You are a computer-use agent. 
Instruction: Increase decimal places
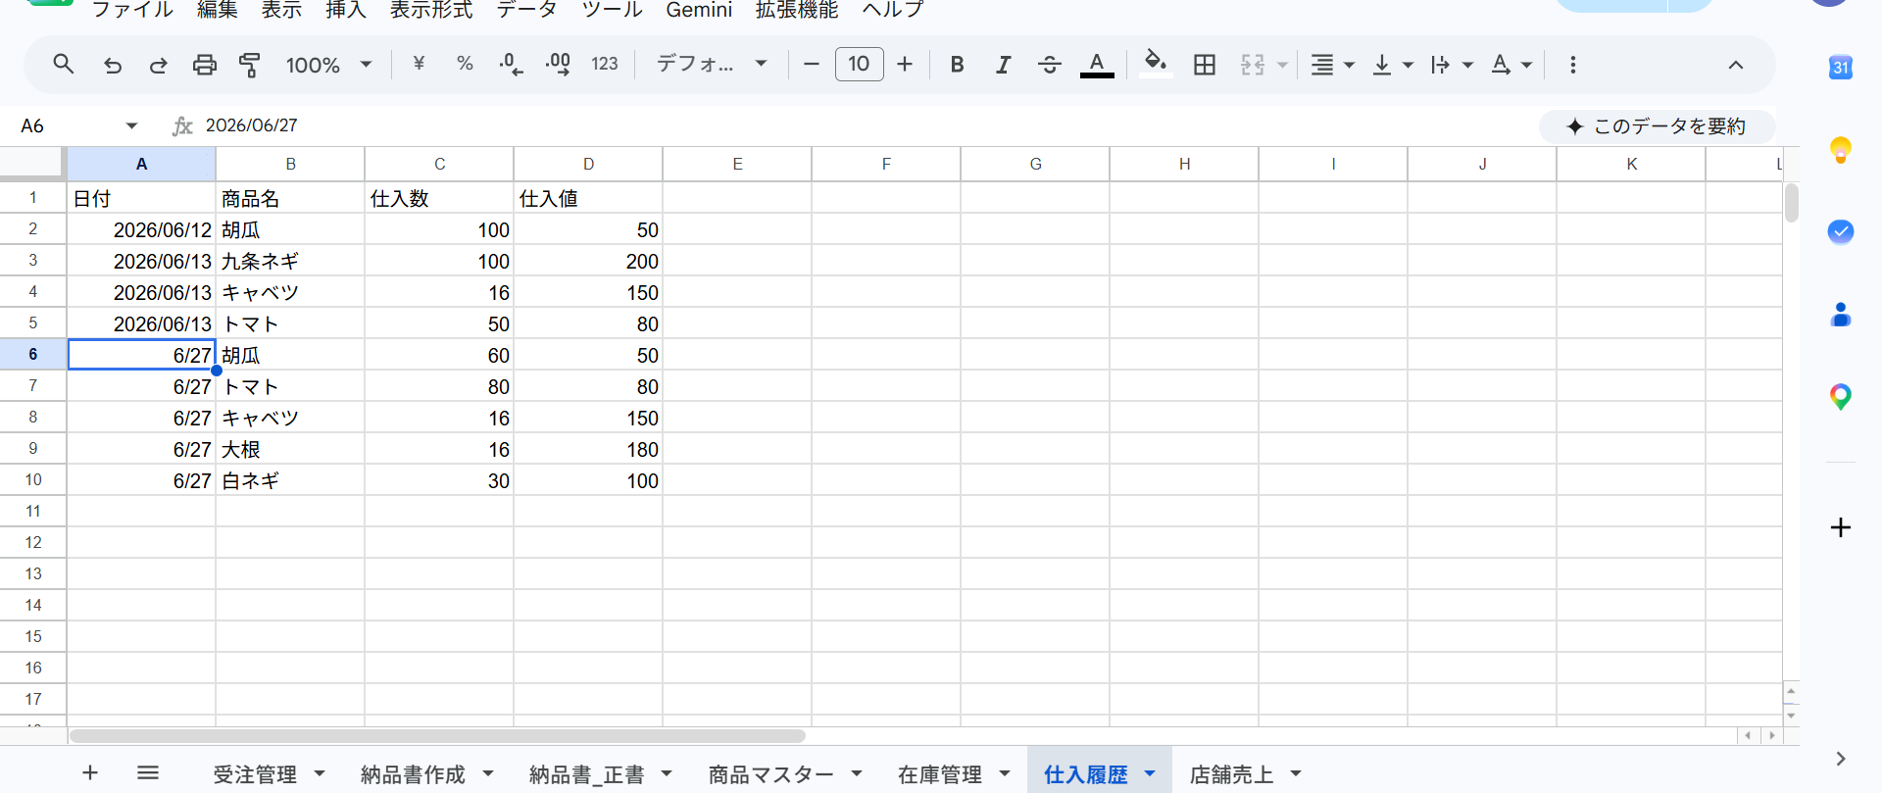point(558,65)
